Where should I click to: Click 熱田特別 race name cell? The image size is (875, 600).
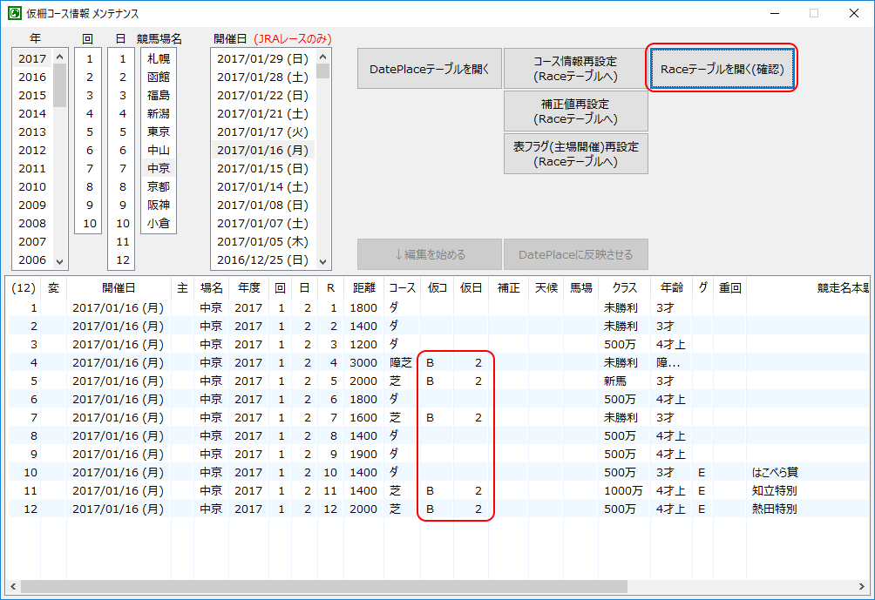pos(775,509)
